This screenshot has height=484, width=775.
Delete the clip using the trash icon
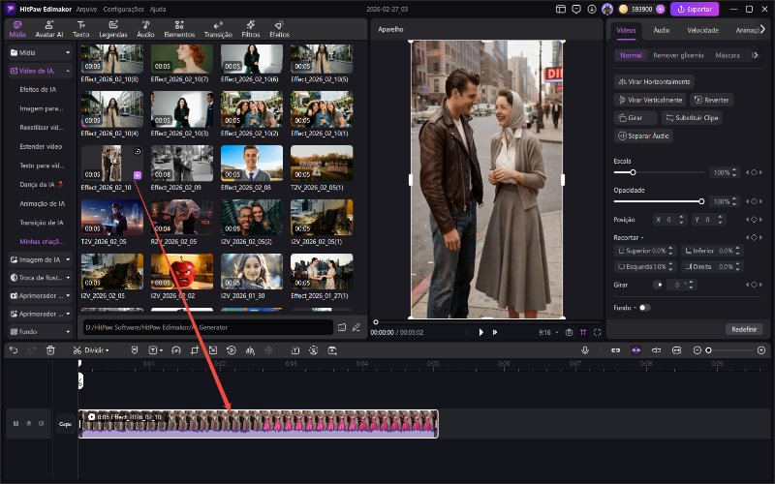tap(50, 350)
